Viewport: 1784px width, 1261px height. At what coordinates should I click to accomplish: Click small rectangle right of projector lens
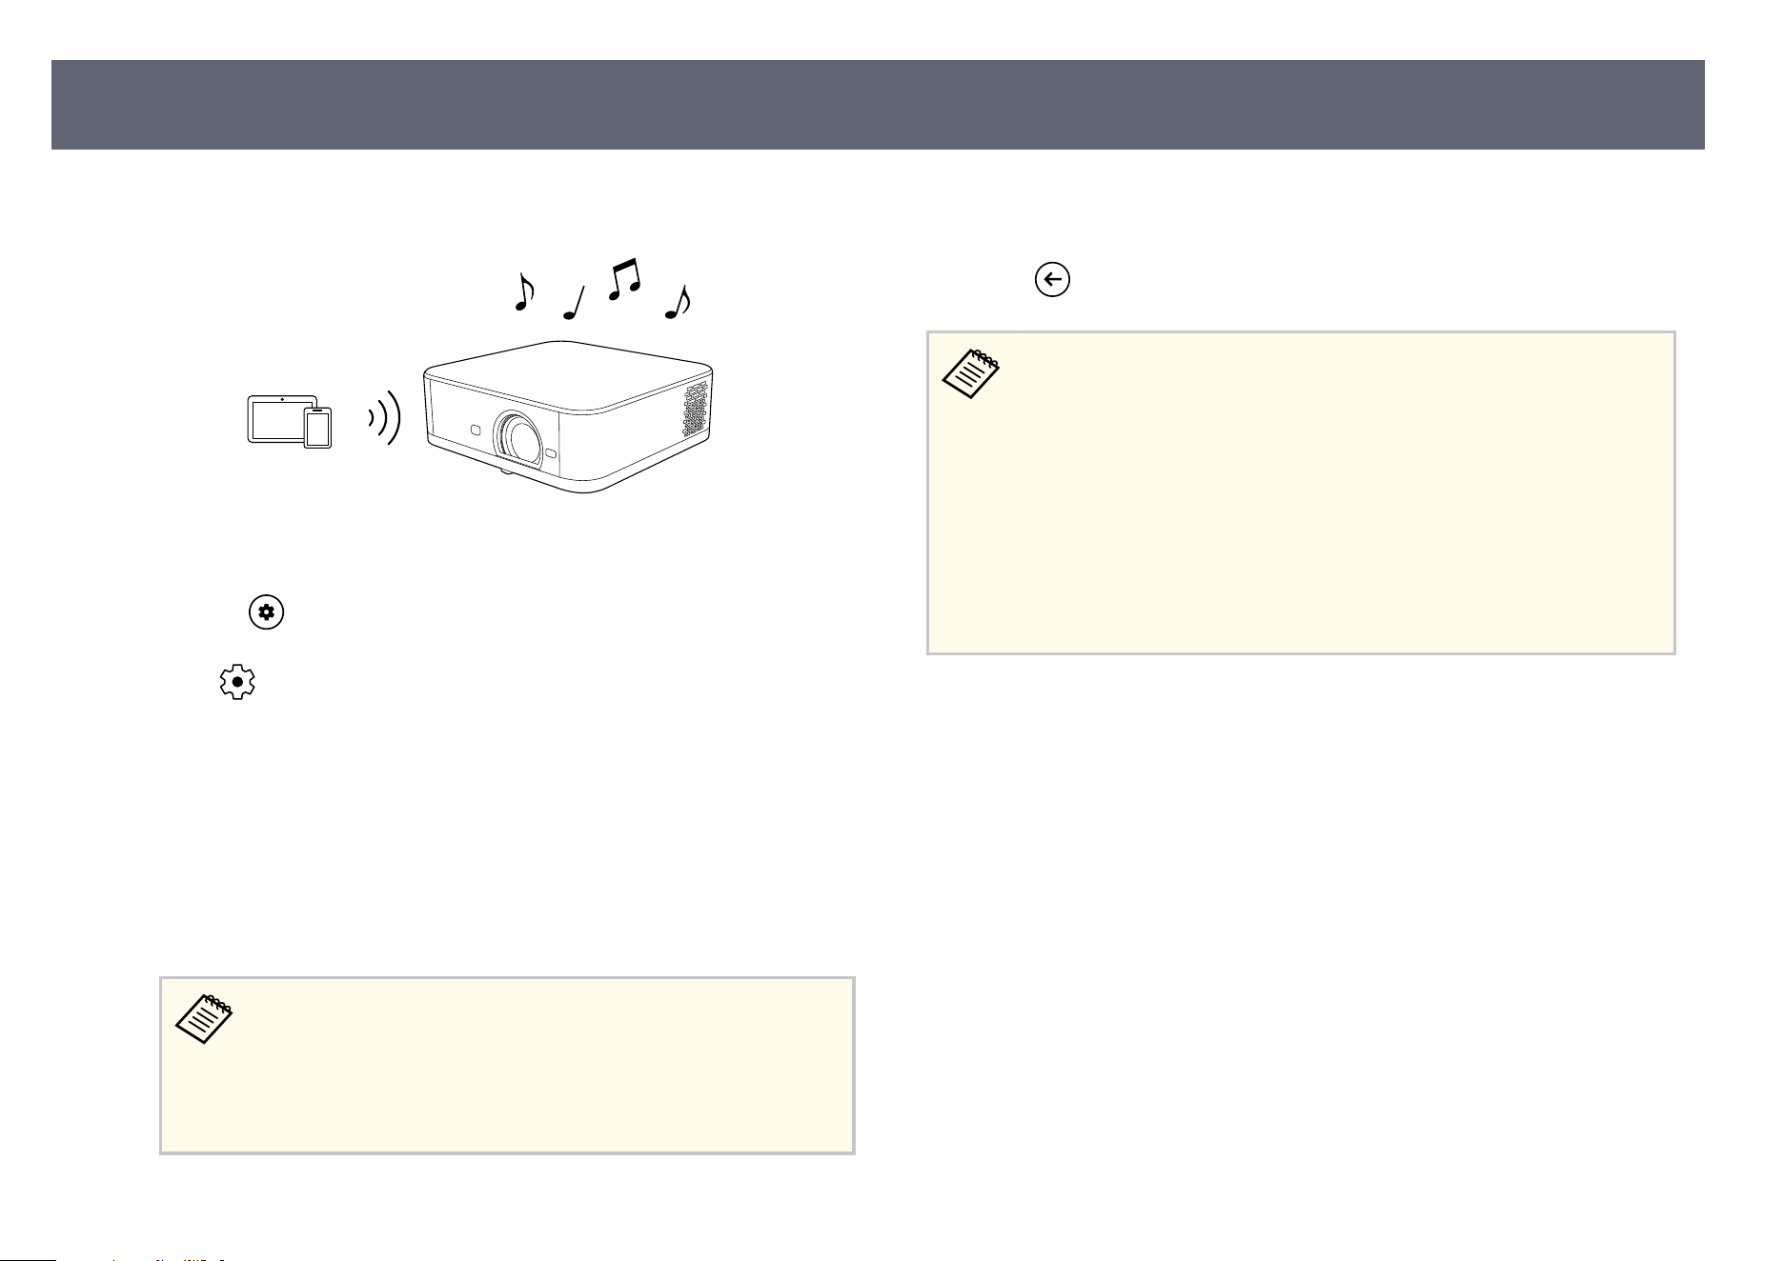click(x=552, y=454)
